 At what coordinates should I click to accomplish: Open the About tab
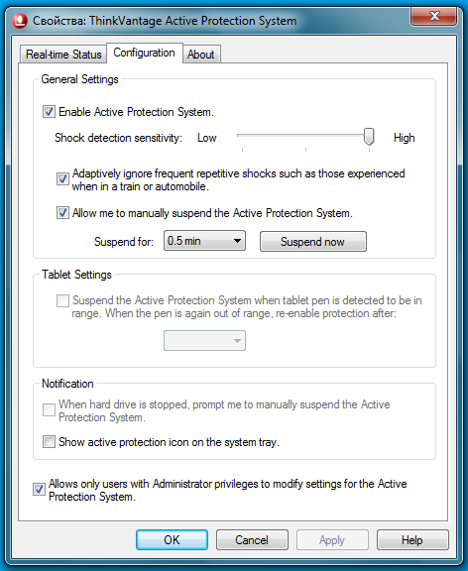pos(201,55)
